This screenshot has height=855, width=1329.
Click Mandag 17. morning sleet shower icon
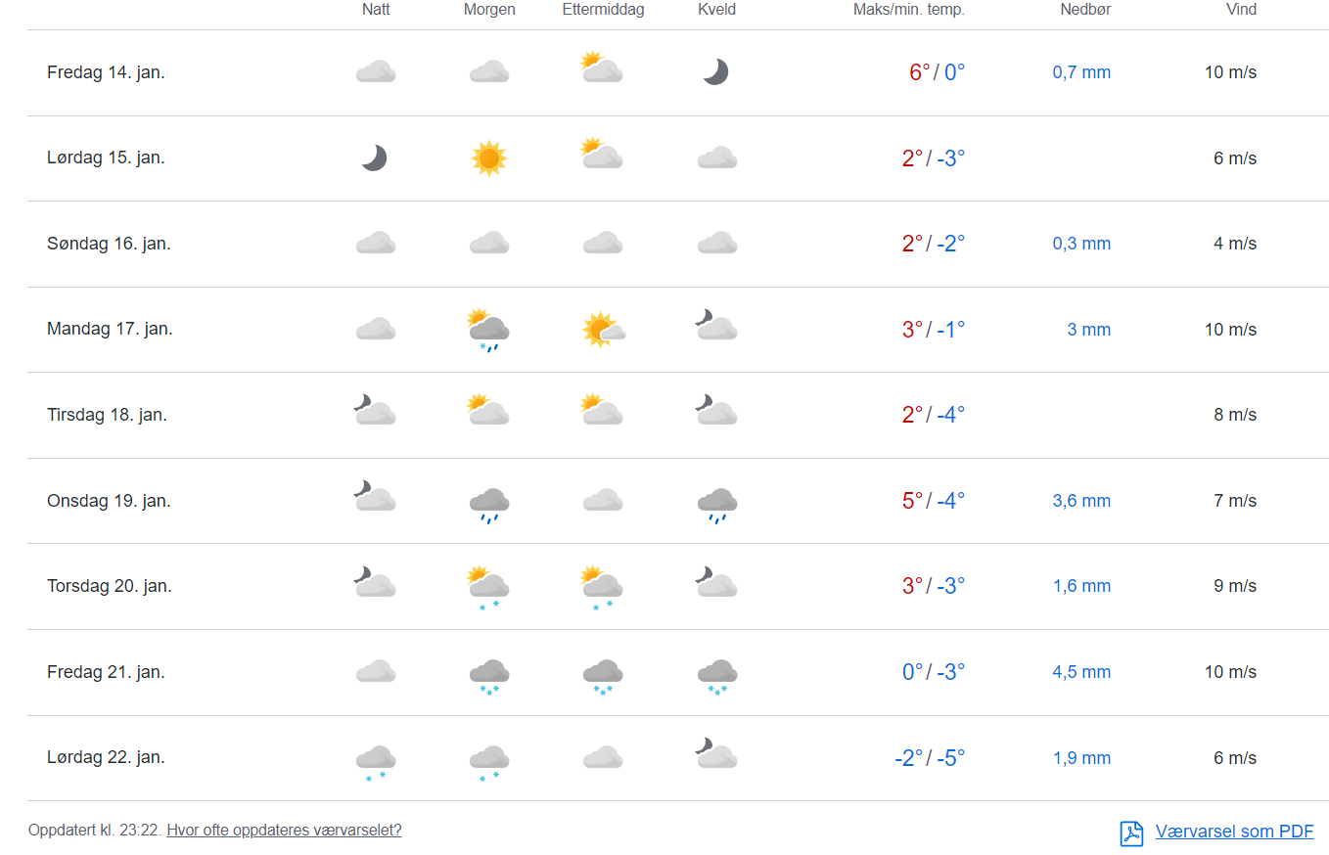(x=488, y=330)
